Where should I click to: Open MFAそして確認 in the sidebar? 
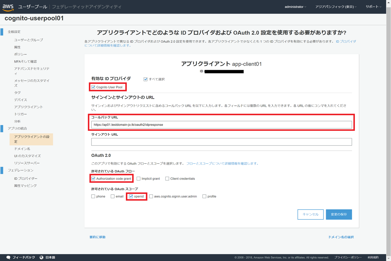tap(26, 62)
